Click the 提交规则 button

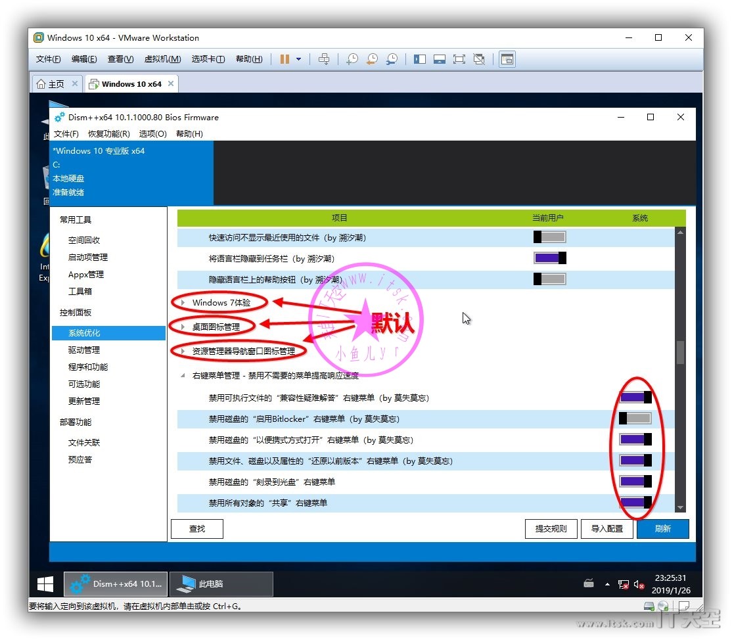pos(551,529)
